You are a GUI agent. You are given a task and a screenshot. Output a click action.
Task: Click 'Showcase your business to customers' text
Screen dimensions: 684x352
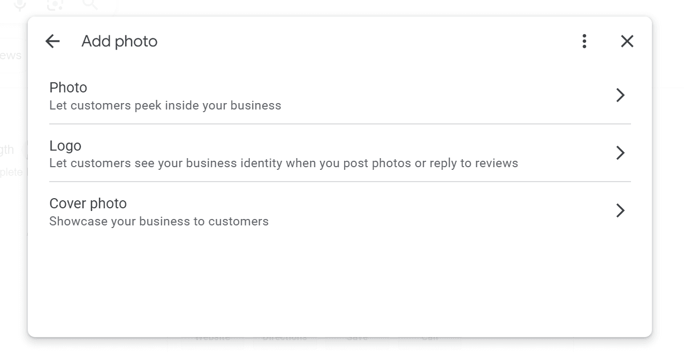pos(158,221)
